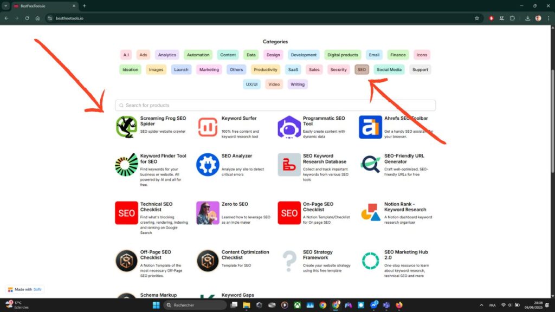The width and height of the screenshot is (555, 312).
Task: Click the Zero to SEO photo thumbnail
Action: pyautogui.click(x=208, y=213)
